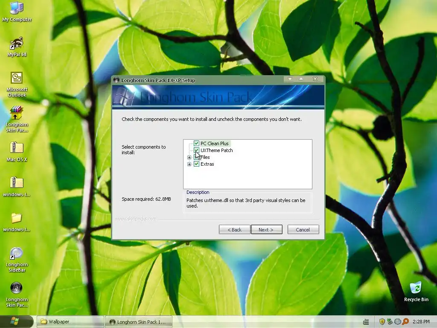Viewport: 437px width, 328px height.
Task: Click the up arrow title bar button
Action: pos(301,79)
